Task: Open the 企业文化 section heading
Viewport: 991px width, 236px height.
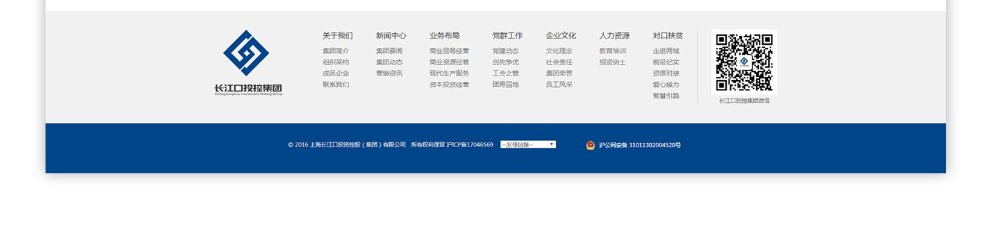Action: click(x=561, y=36)
